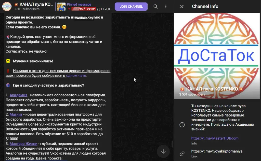The width and height of the screenshot is (261, 161).
Task: Close the Channel Info panel
Action: click(182, 6)
